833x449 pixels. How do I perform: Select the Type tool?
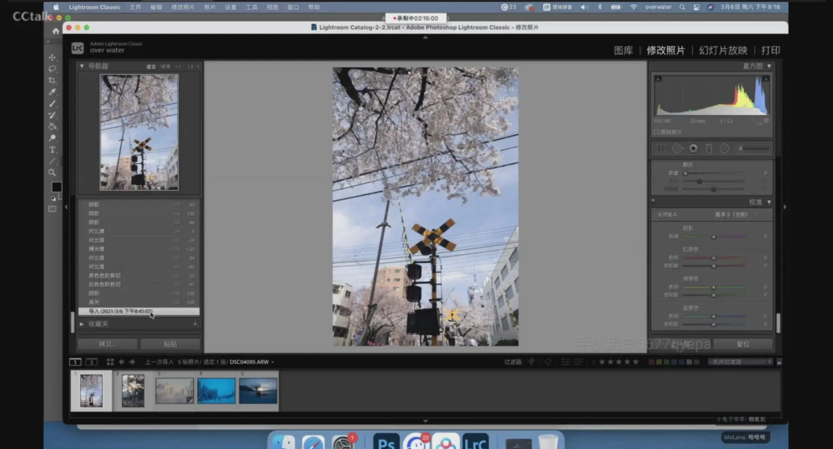(52, 150)
